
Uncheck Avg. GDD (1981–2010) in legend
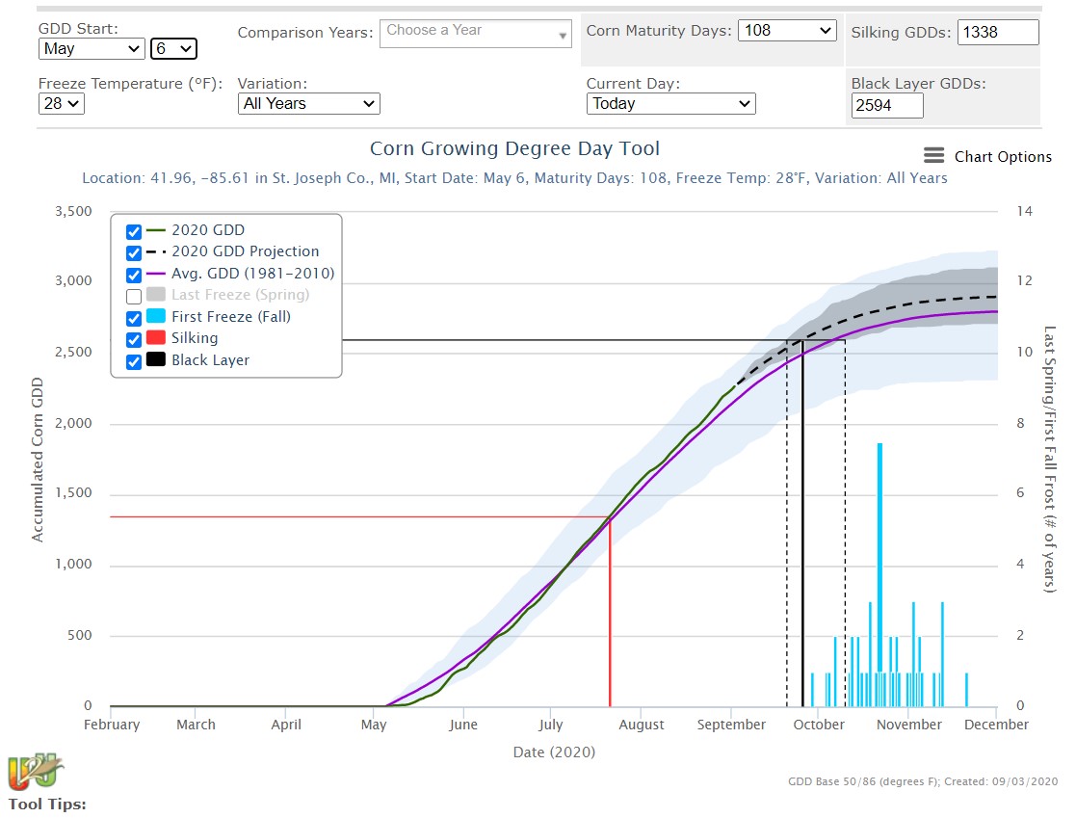click(133, 274)
